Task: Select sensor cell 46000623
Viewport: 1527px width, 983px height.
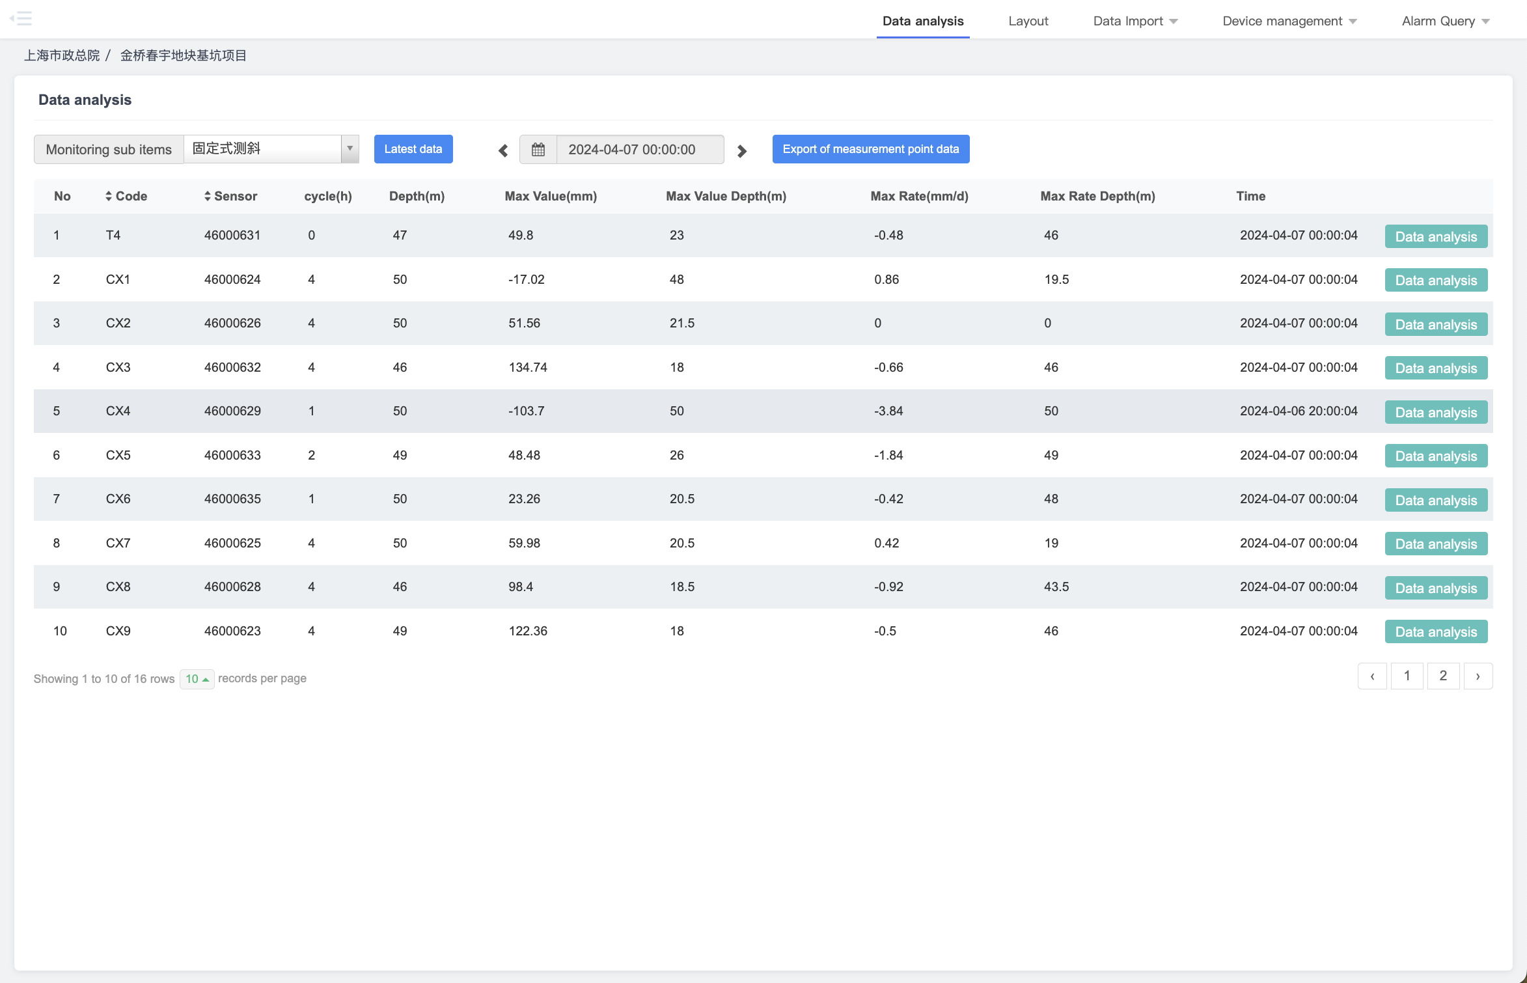Action: pos(232,631)
